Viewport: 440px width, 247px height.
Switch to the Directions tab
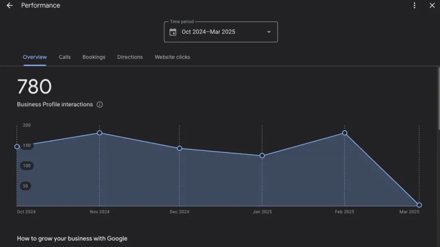tap(130, 57)
